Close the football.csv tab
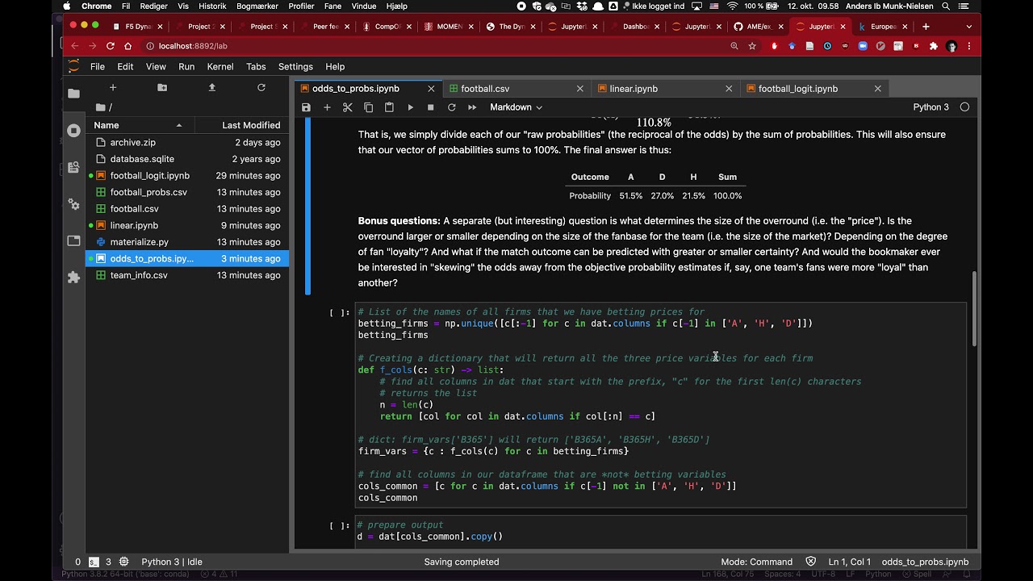The height and width of the screenshot is (581, 1033). (x=580, y=89)
